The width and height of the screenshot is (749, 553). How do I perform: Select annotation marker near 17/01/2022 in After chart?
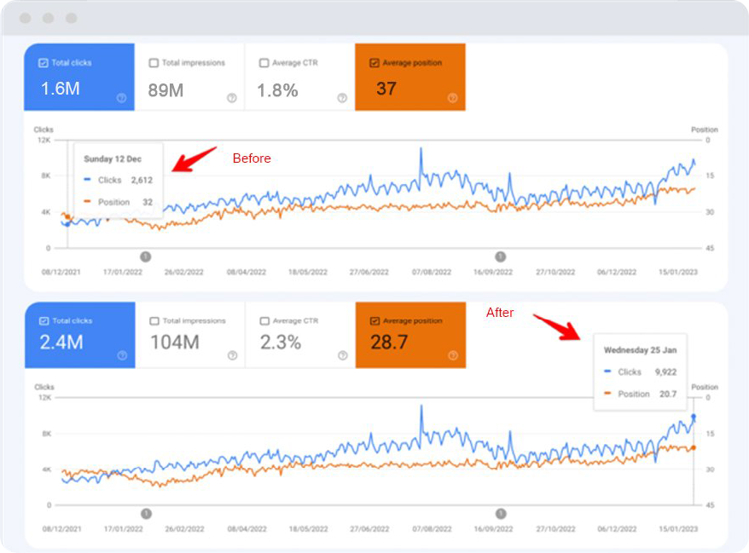coord(146,513)
